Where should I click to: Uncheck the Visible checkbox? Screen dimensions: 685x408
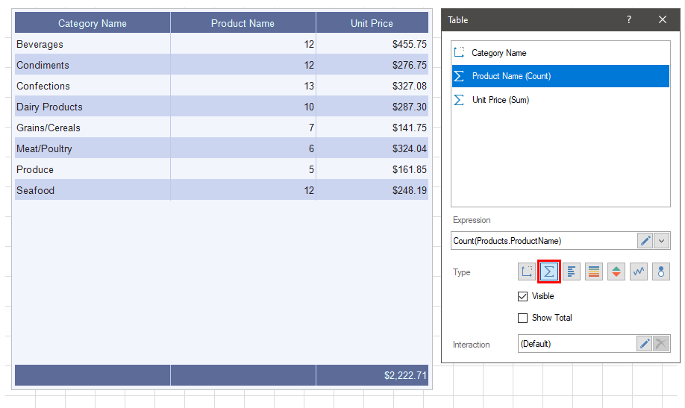[x=522, y=296]
